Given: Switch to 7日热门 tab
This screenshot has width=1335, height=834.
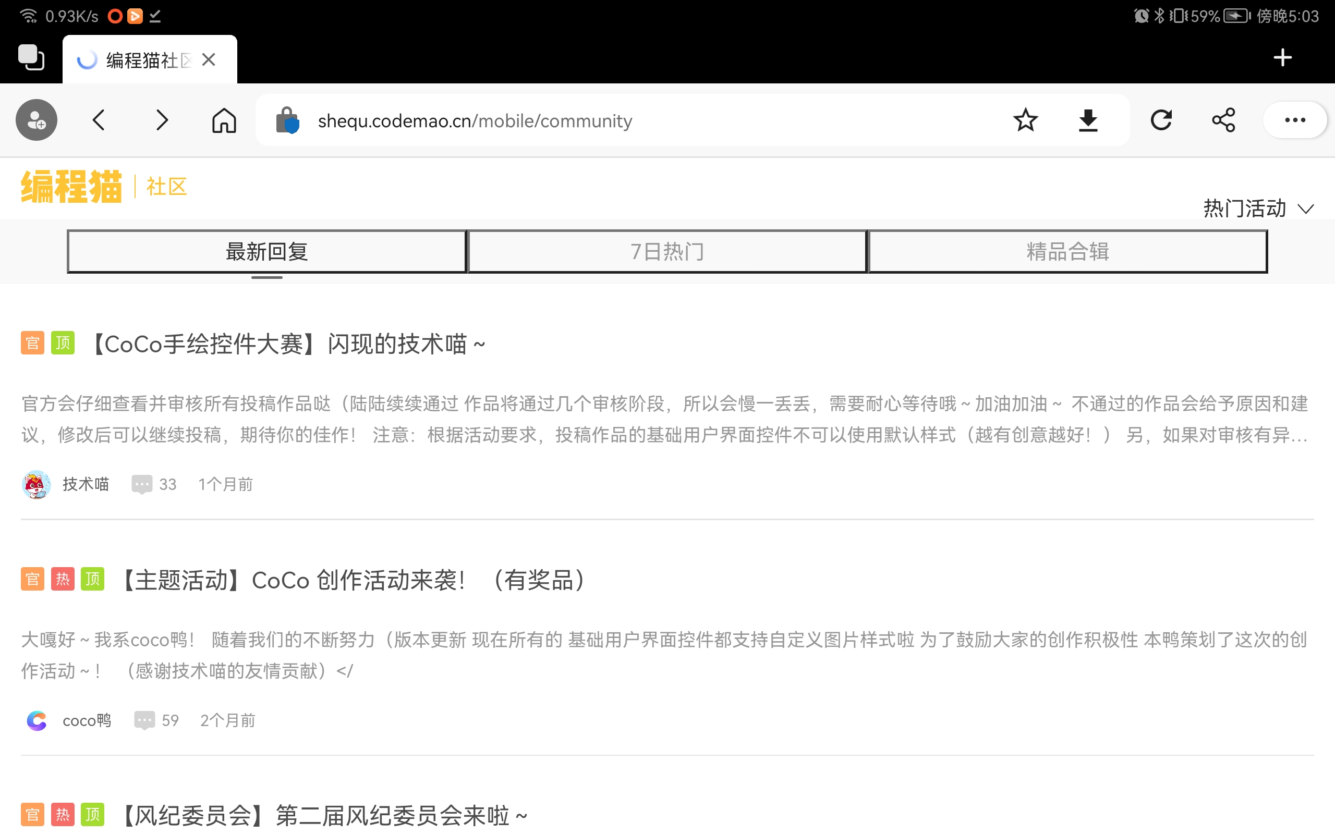Looking at the screenshot, I should coord(667,252).
